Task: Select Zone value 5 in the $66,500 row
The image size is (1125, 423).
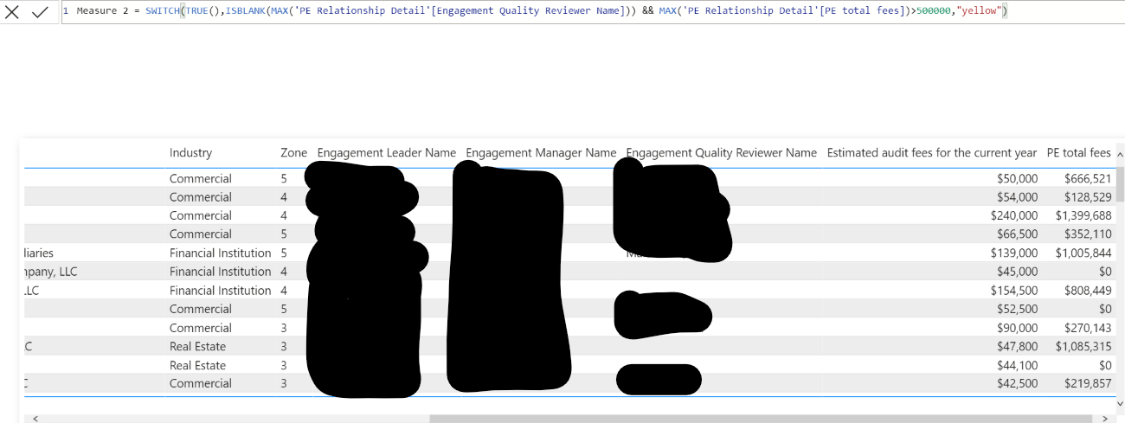Action: click(x=284, y=234)
